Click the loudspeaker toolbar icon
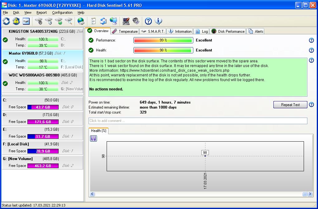The height and width of the screenshot is (209, 318). pyautogui.click(x=136, y=21)
